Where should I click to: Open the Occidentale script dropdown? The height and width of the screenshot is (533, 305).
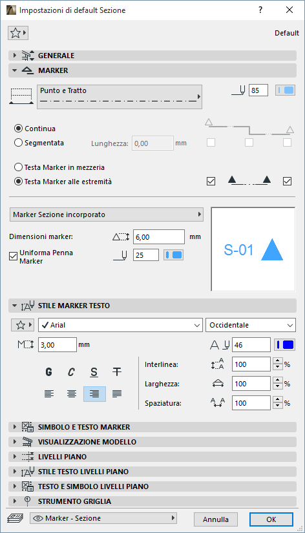click(251, 326)
